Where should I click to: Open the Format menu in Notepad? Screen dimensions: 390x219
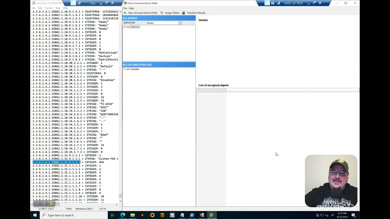(48, 8)
